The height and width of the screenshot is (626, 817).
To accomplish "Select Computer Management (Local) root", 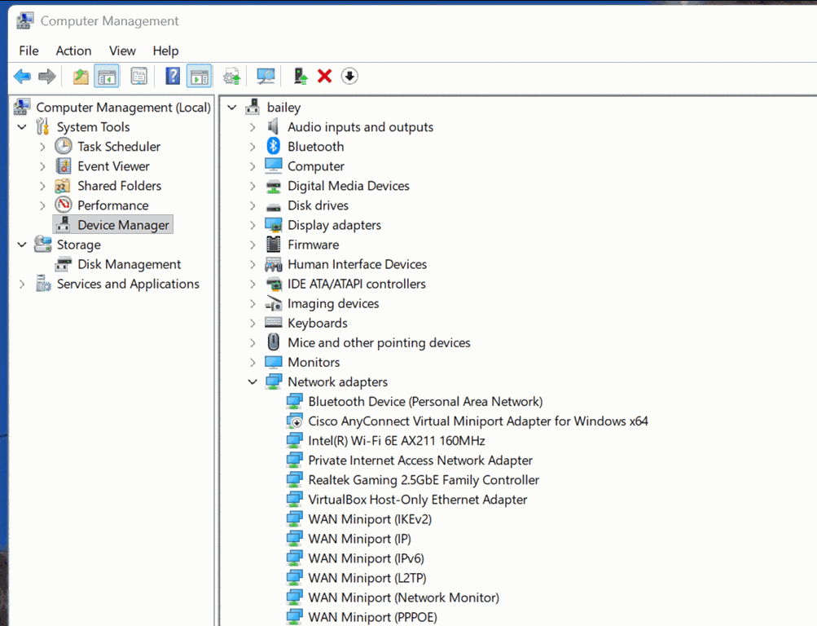I will tap(124, 107).
